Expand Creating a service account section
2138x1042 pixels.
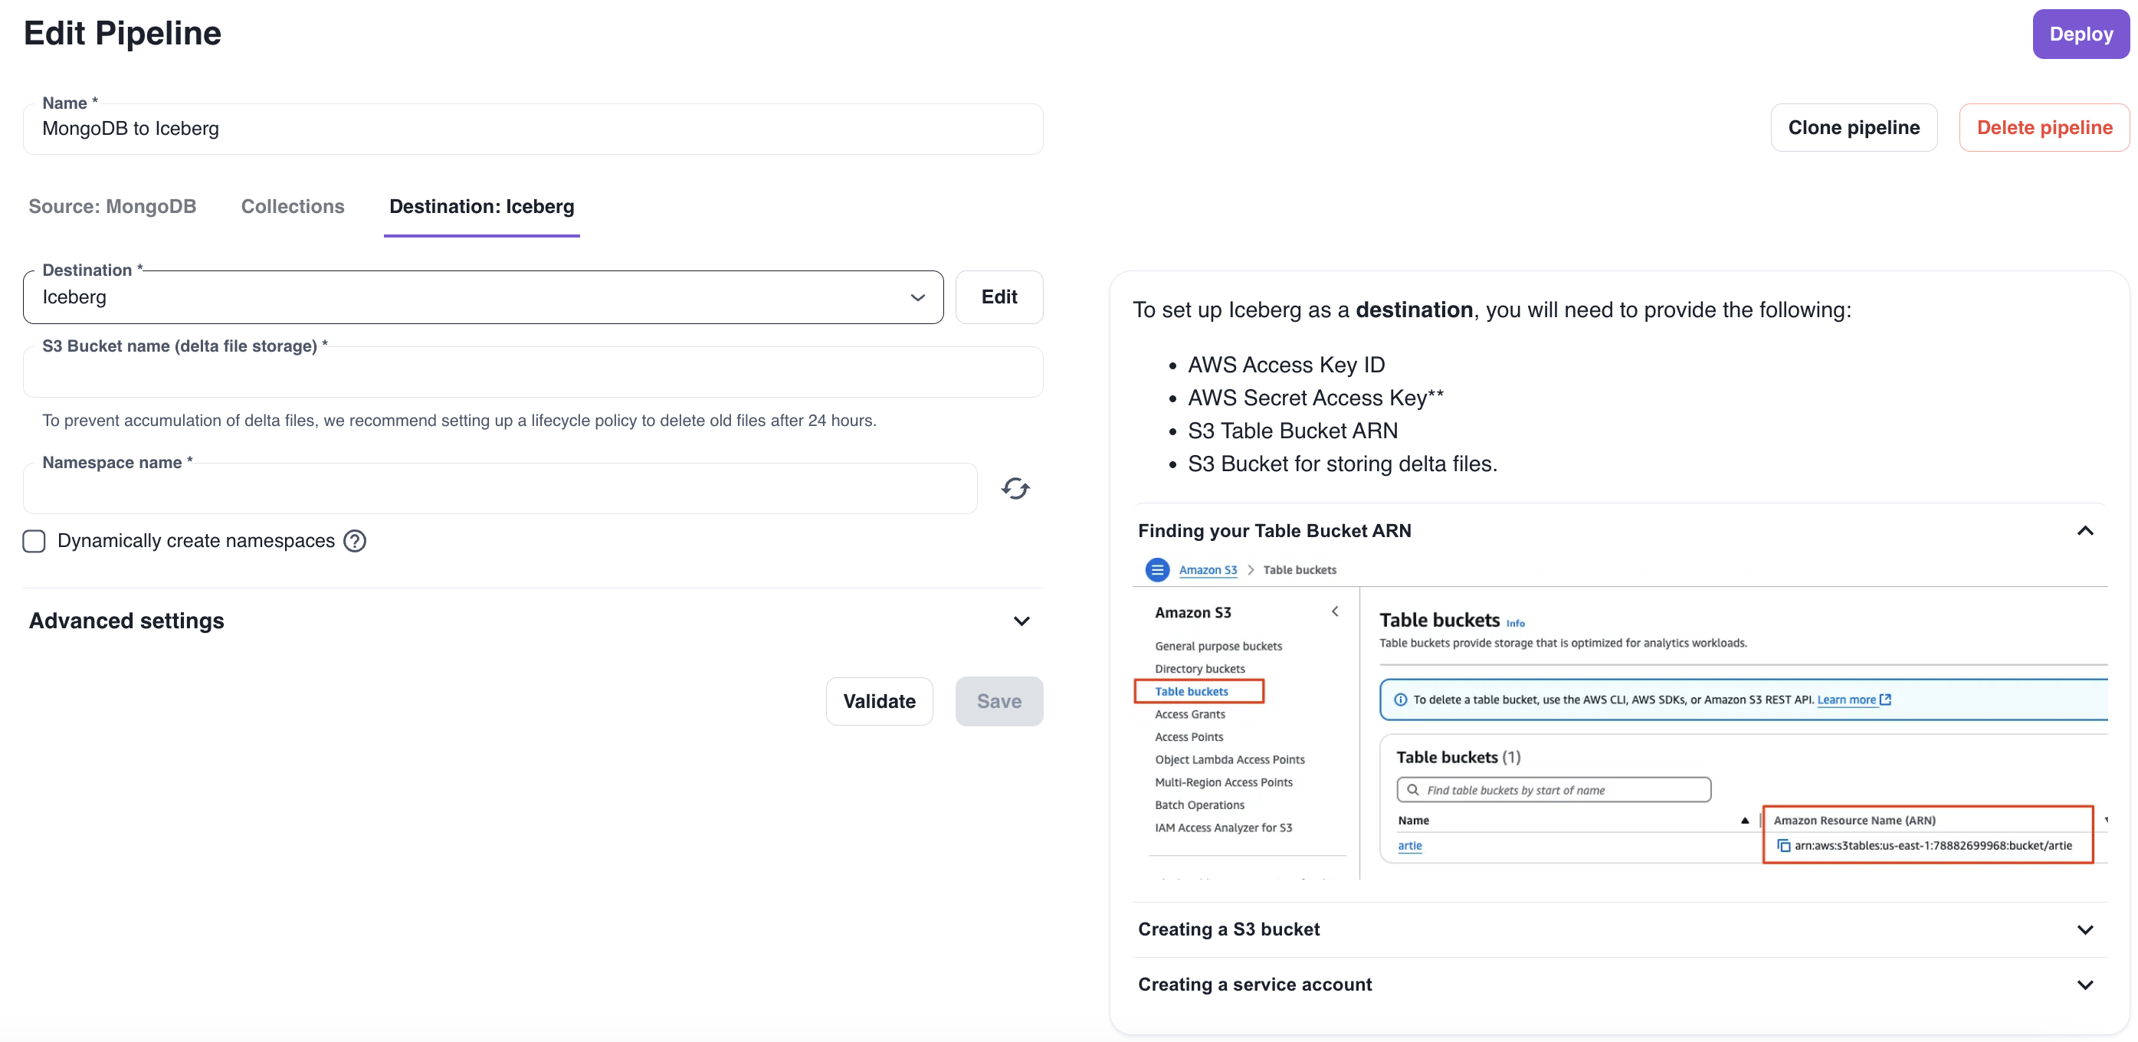tap(1618, 985)
